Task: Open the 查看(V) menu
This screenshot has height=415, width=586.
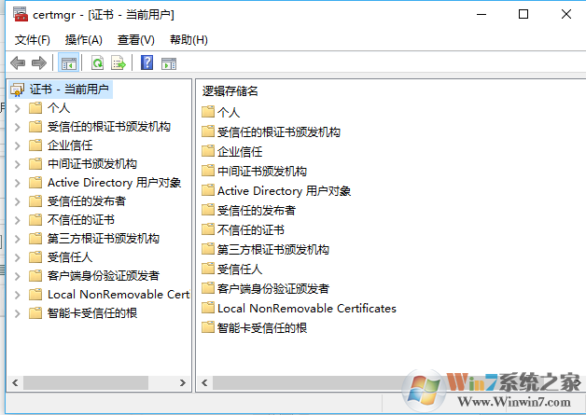Action: [x=135, y=39]
